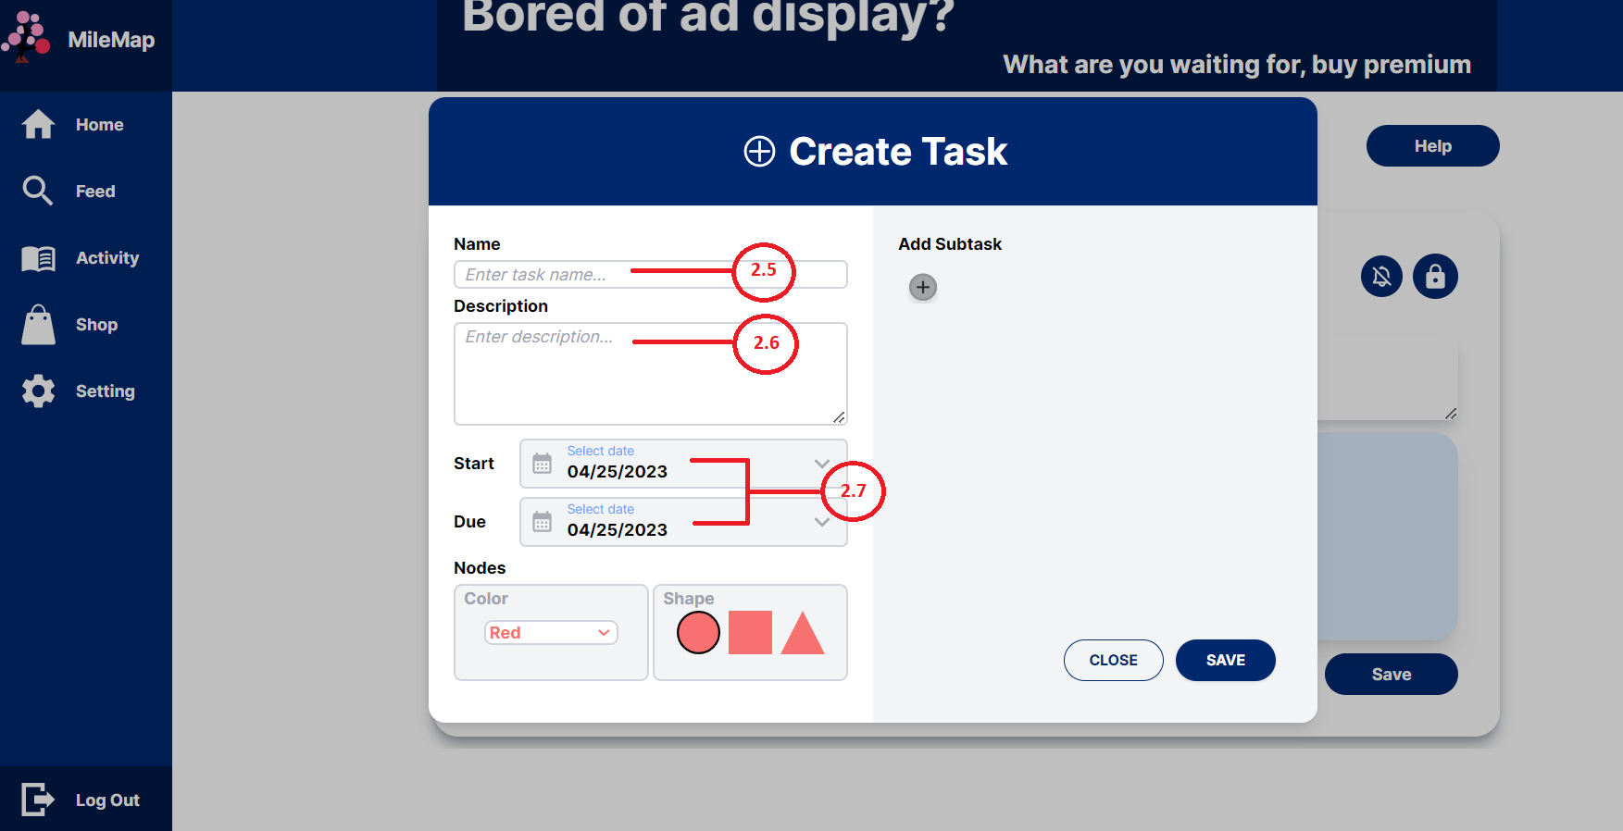This screenshot has width=1623, height=831.
Task: Select the triangle node shape
Action: [x=802, y=635]
